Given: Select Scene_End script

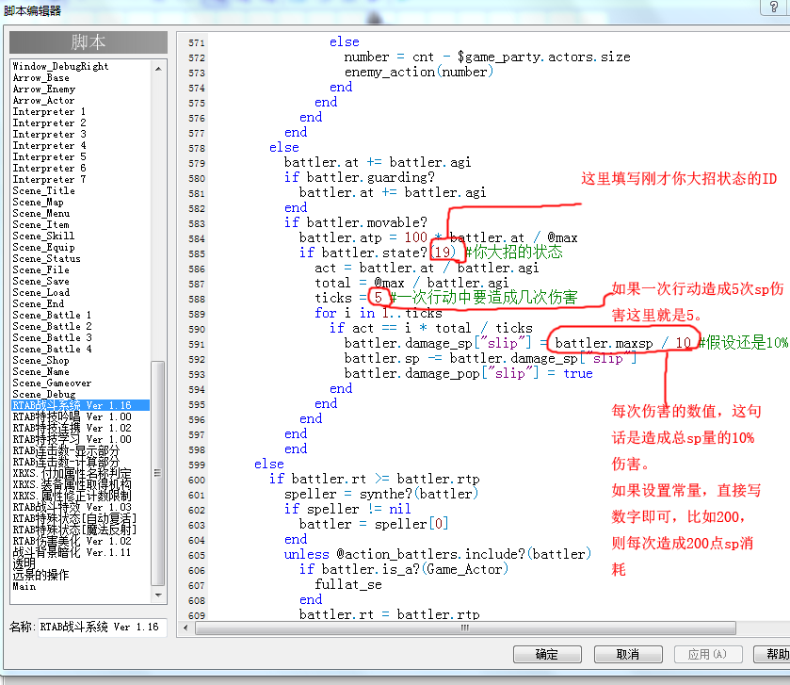Looking at the screenshot, I should tap(39, 303).
